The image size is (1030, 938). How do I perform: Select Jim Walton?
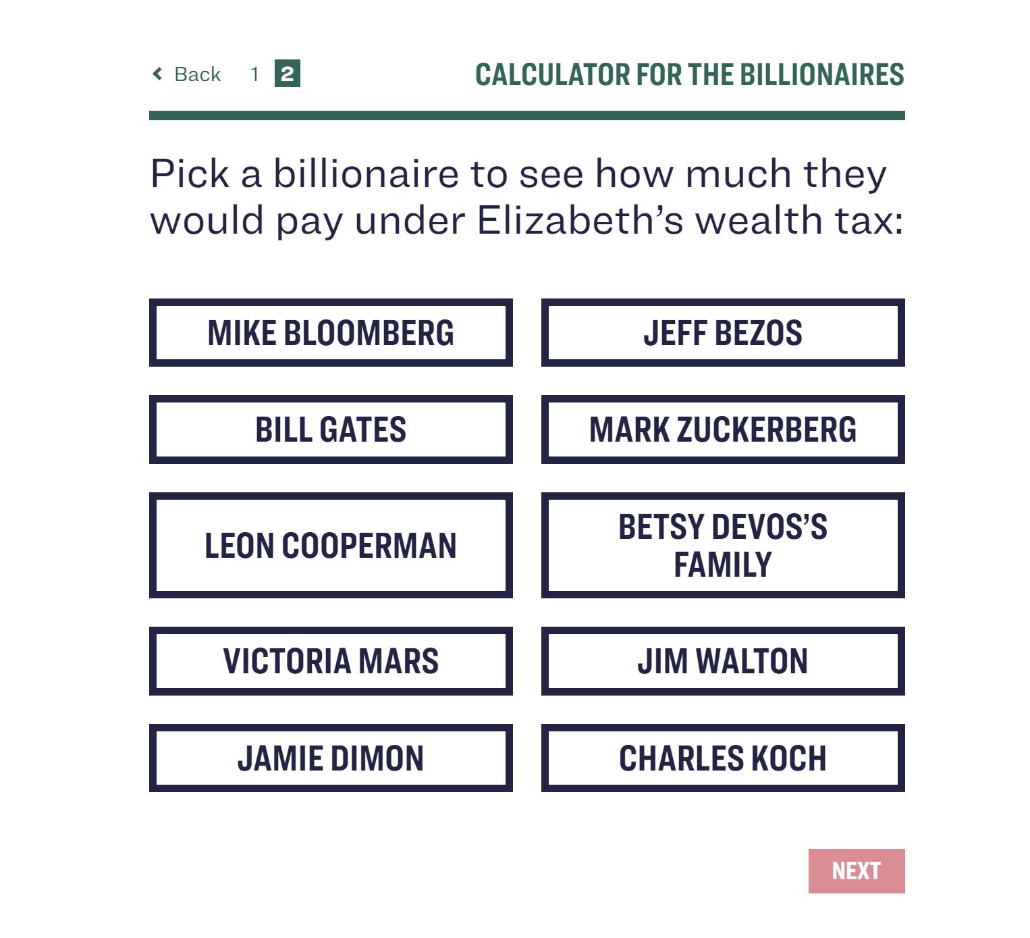(723, 661)
